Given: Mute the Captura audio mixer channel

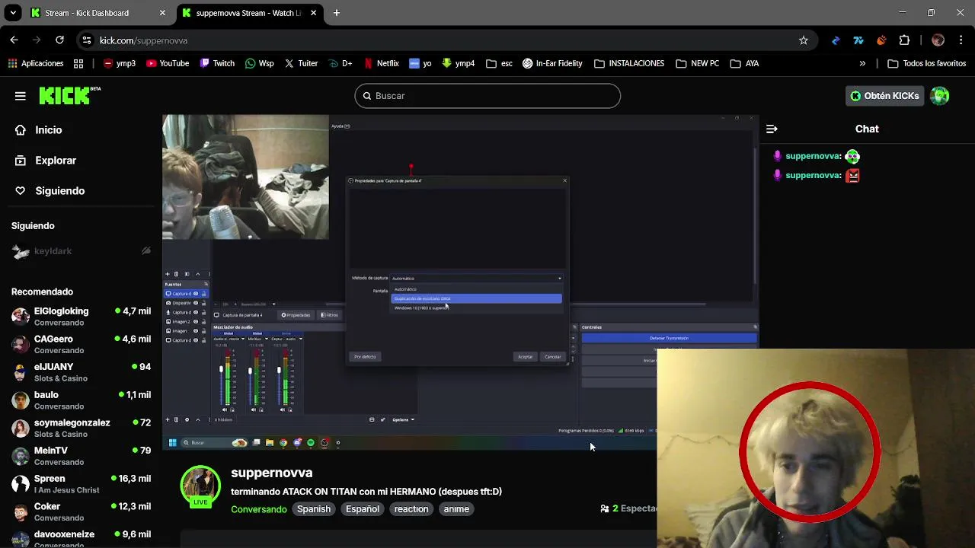Looking at the screenshot, I should pos(283,409).
